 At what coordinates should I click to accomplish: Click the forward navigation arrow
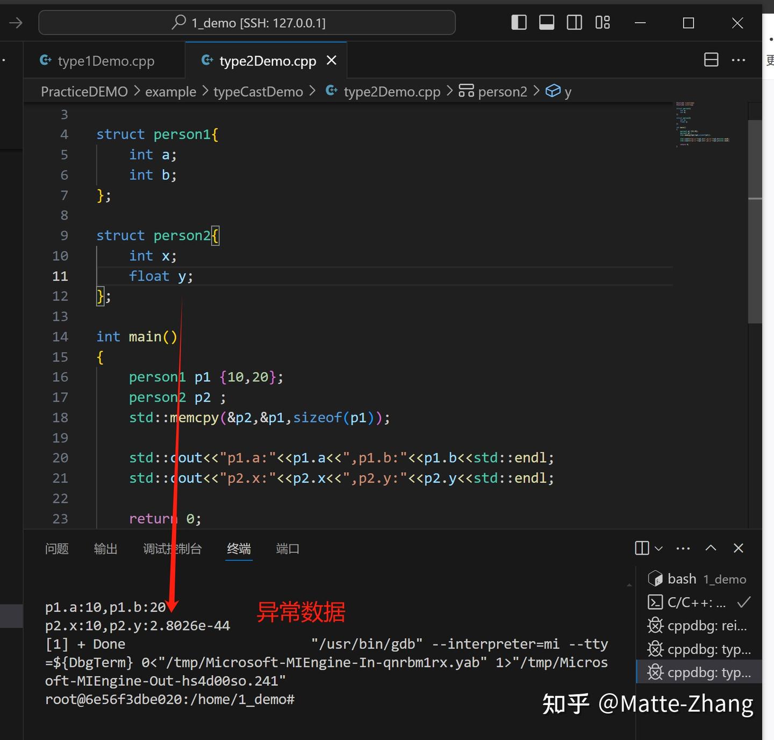point(15,22)
